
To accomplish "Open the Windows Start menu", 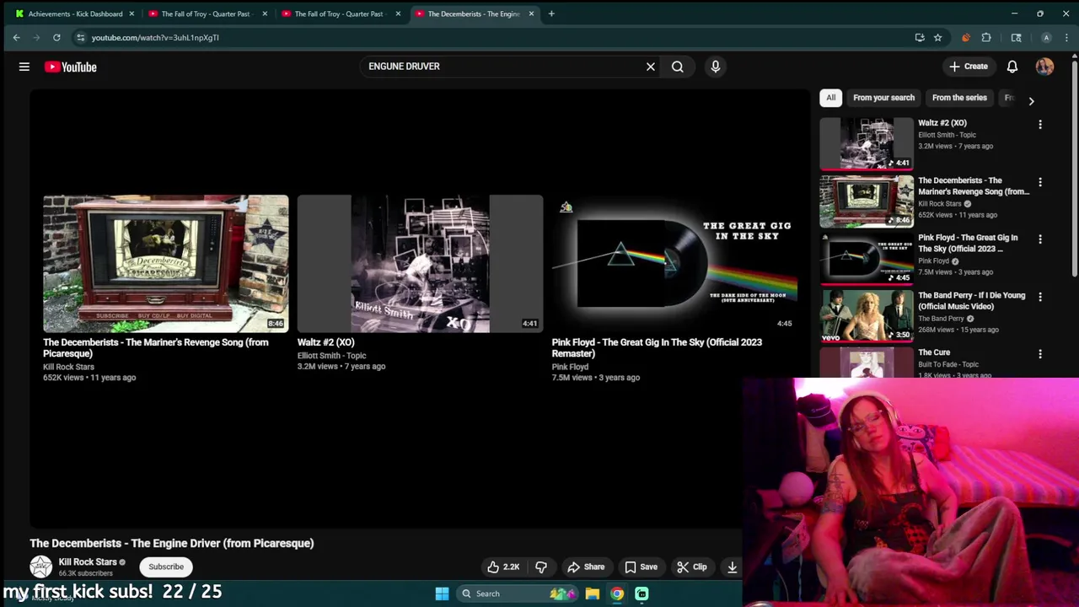I will pos(442,594).
